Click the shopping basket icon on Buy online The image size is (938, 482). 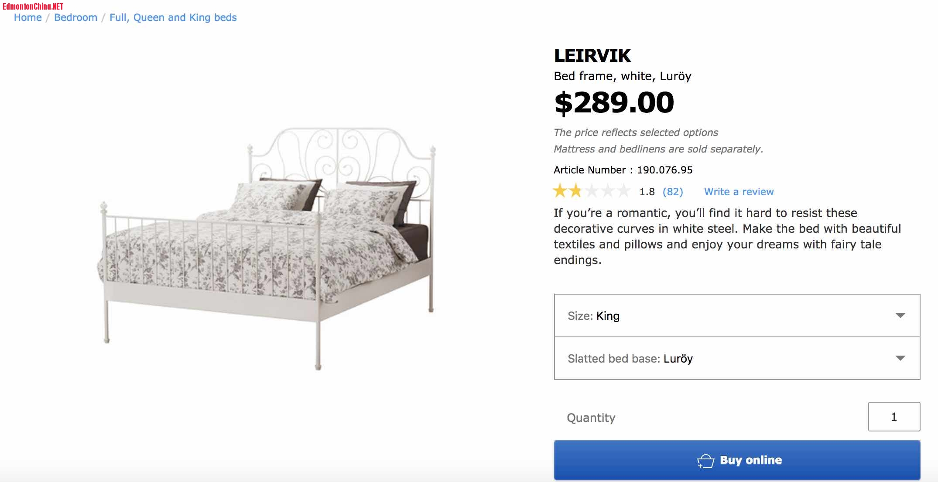705,461
